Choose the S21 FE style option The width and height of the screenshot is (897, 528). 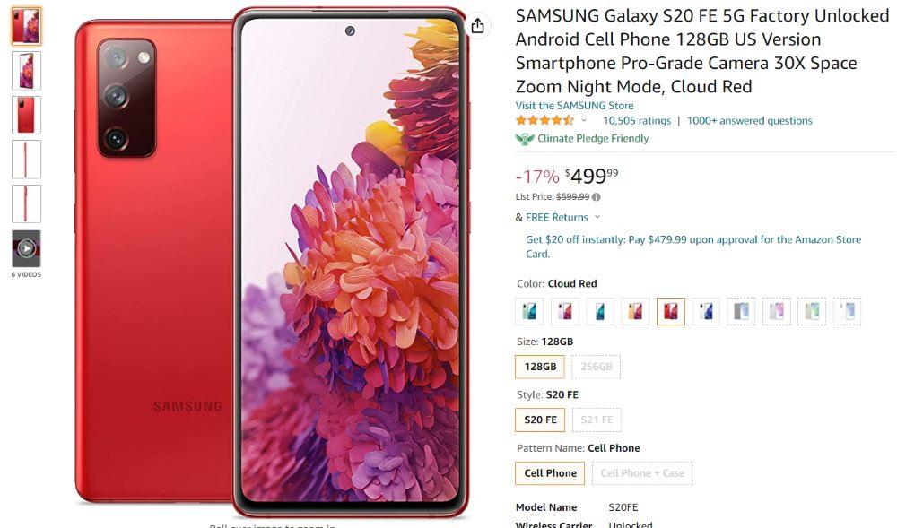point(597,420)
